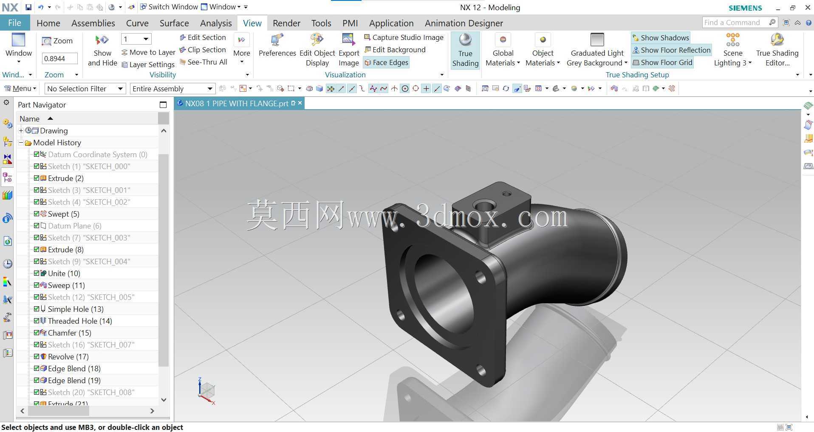Viewport: 814px width, 432px height.
Task: Open Edit Object Display
Action: [x=317, y=50]
